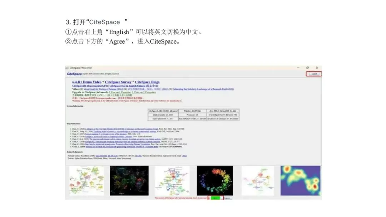Open CiteSpace FAQ in English/Chinese link

(x=134, y=86)
